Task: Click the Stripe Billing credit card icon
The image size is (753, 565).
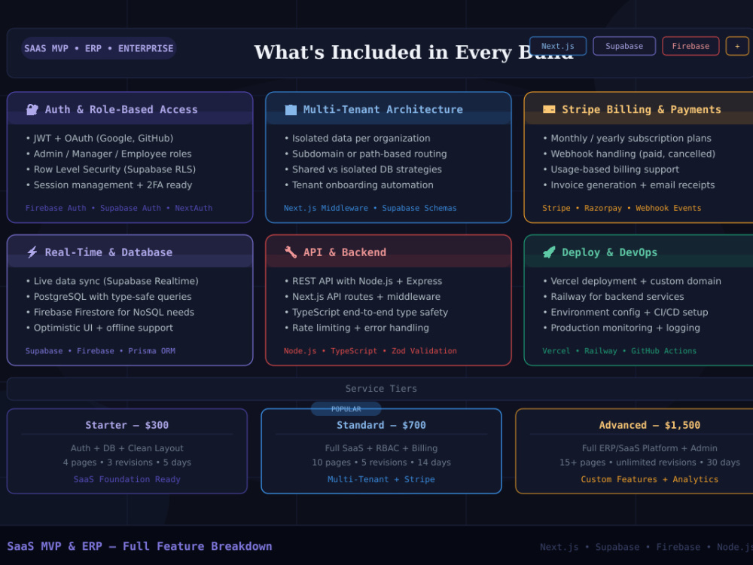Action: pyautogui.click(x=549, y=109)
